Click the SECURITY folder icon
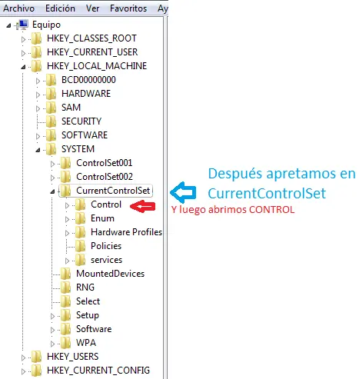 (x=52, y=121)
